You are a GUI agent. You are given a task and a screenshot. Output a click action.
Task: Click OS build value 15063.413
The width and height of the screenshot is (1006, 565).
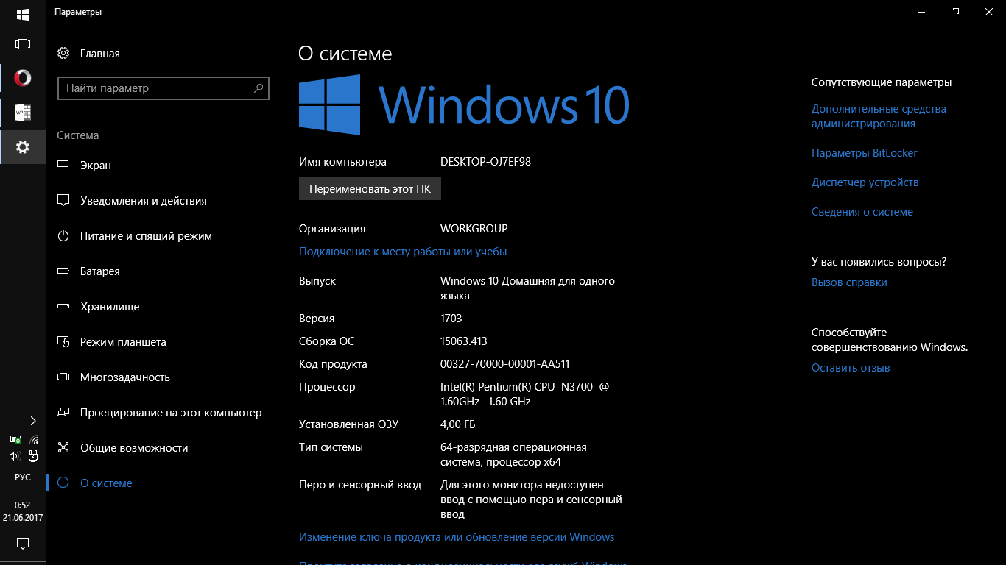(x=463, y=341)
